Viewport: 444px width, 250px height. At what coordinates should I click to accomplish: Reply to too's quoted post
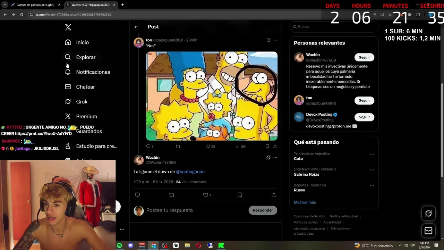tap(149, 147)
